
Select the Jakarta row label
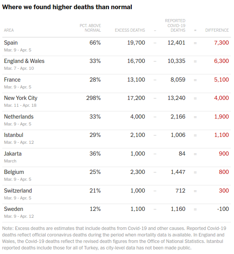coord(13,154)
